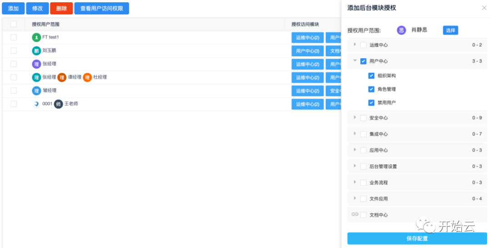Expand the 集成中心 tree node

pyautogui.click(x=355, y=134)
